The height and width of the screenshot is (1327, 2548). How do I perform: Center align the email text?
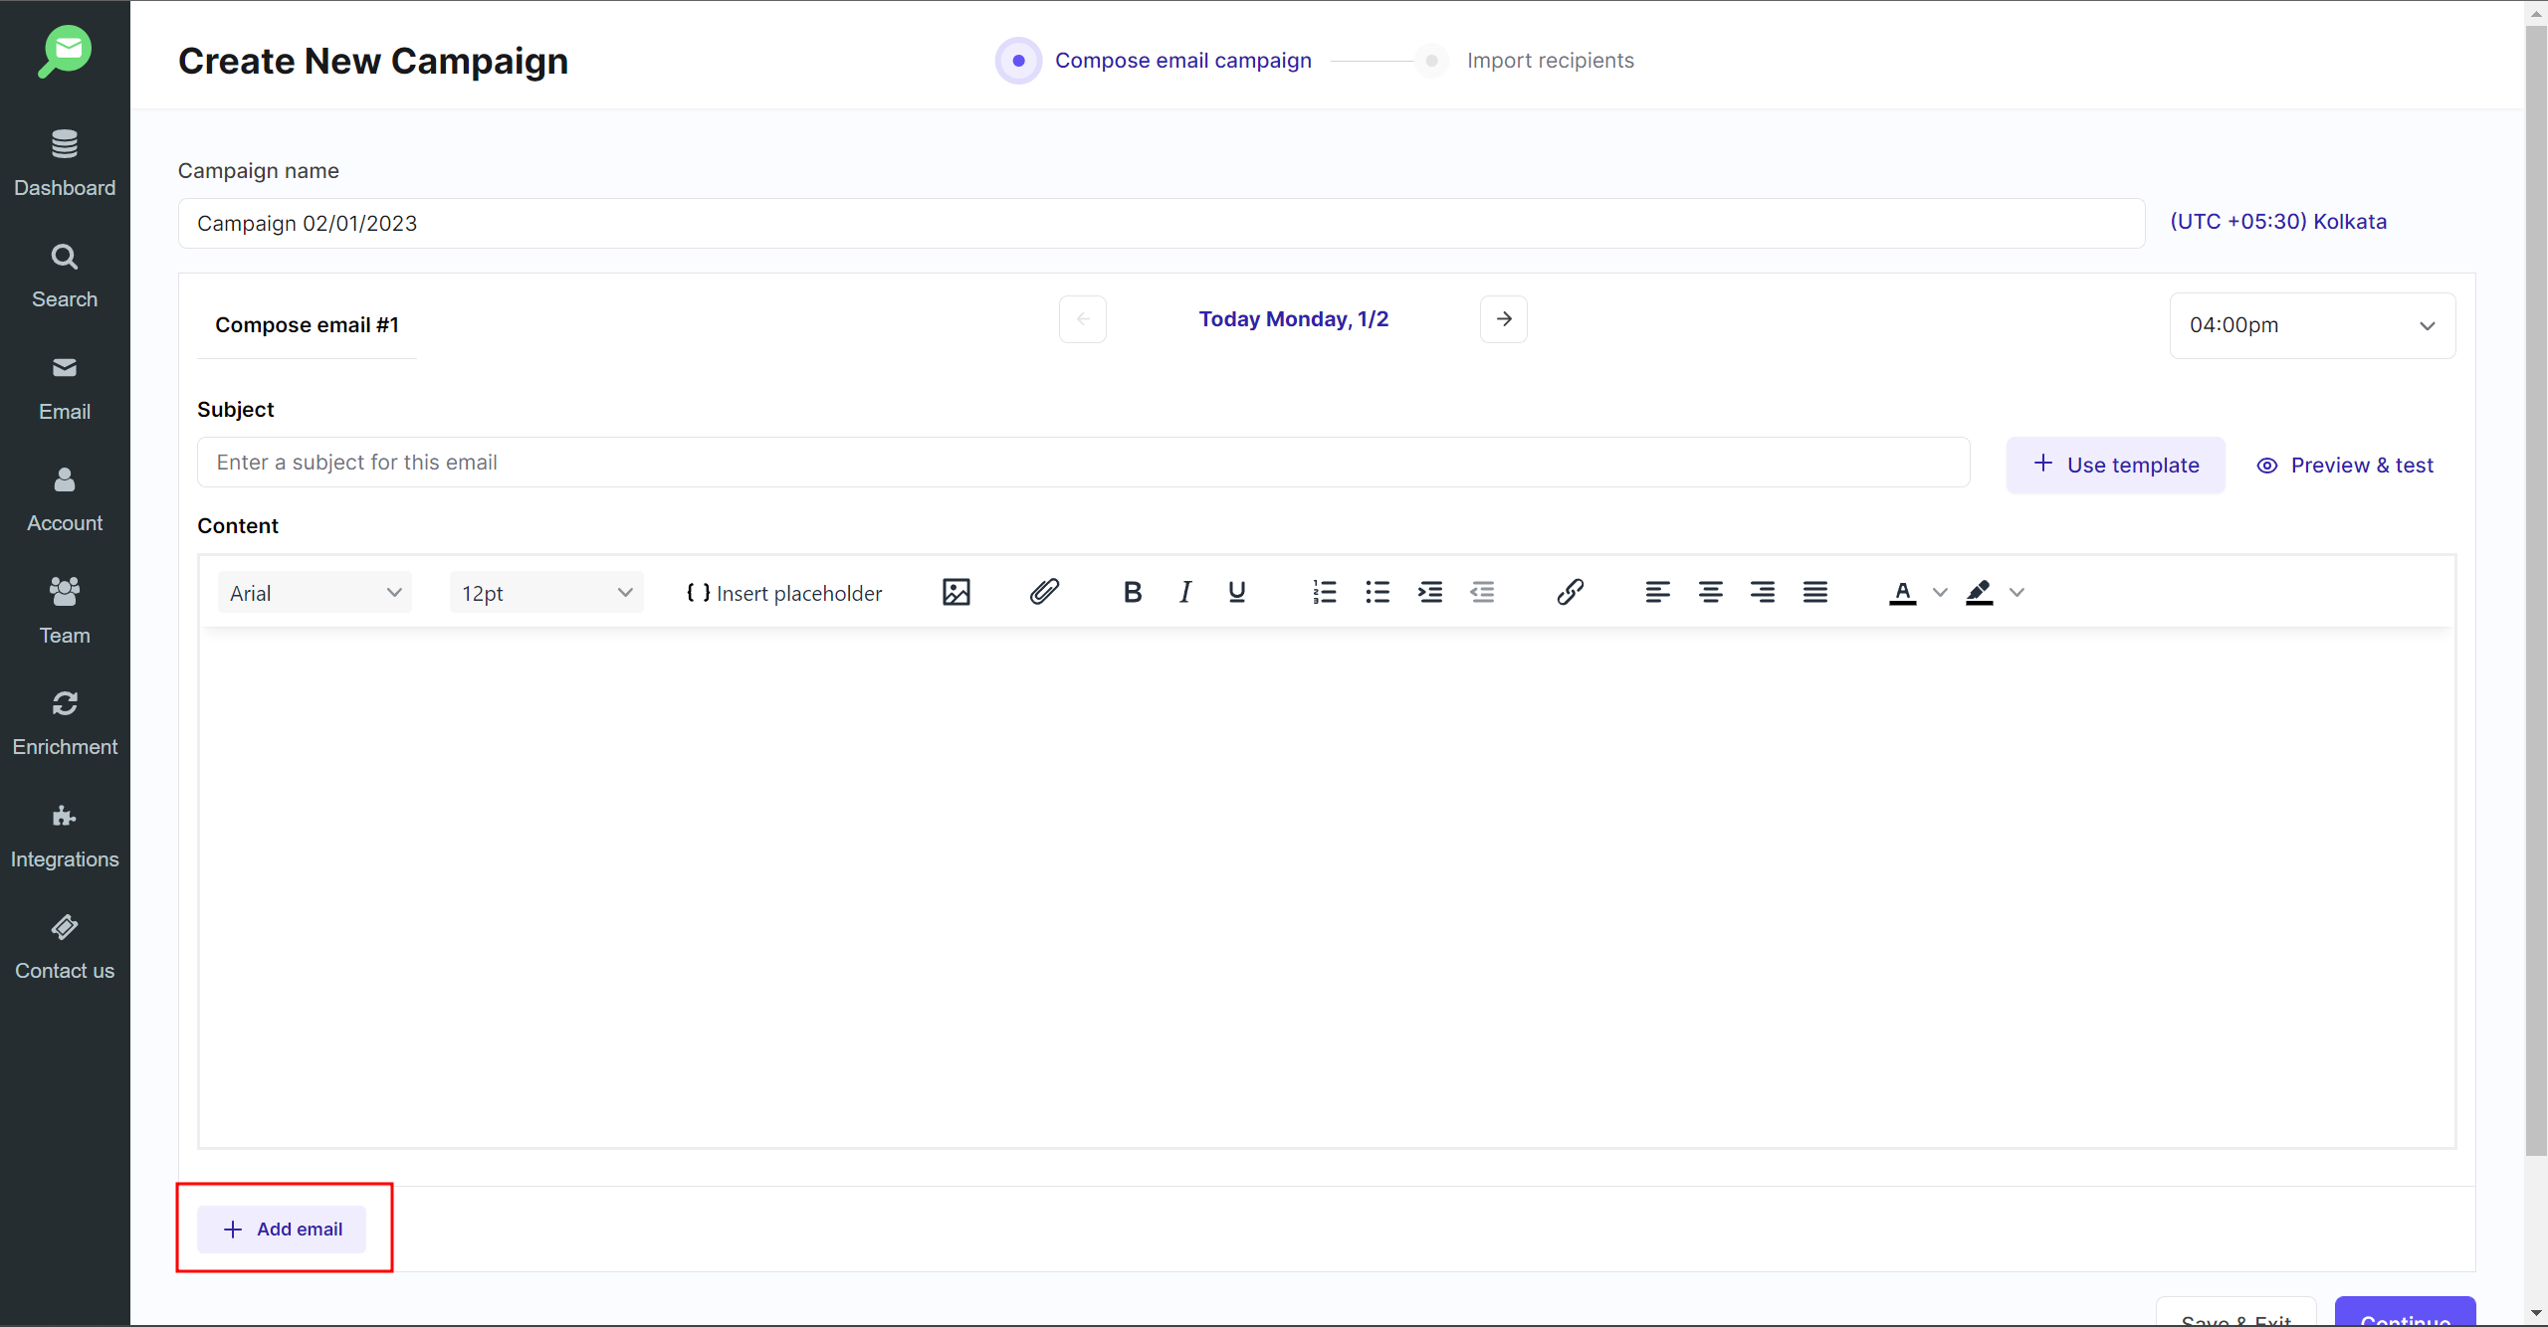tap(1710, 593)
